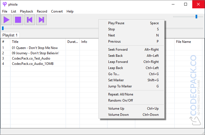Screen dimensions: 205x135
Task: Toggle Repeat: All/None
Action: pos(131,94)
